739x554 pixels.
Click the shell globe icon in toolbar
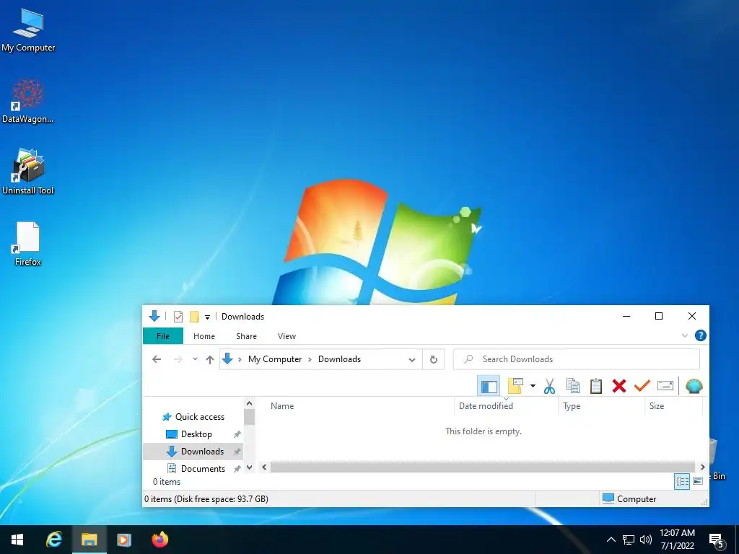point(694,386)
